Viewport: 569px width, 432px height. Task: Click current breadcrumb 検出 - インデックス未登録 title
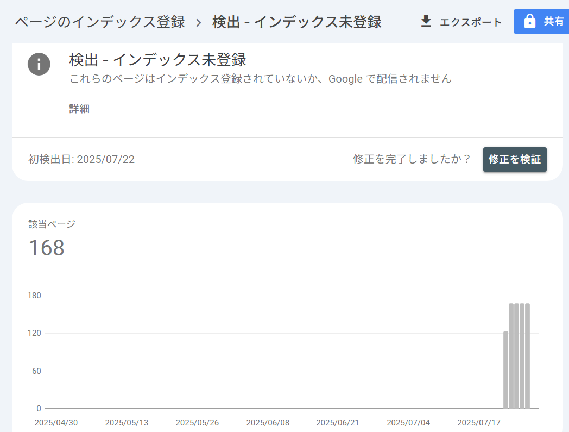coord(296,22)
